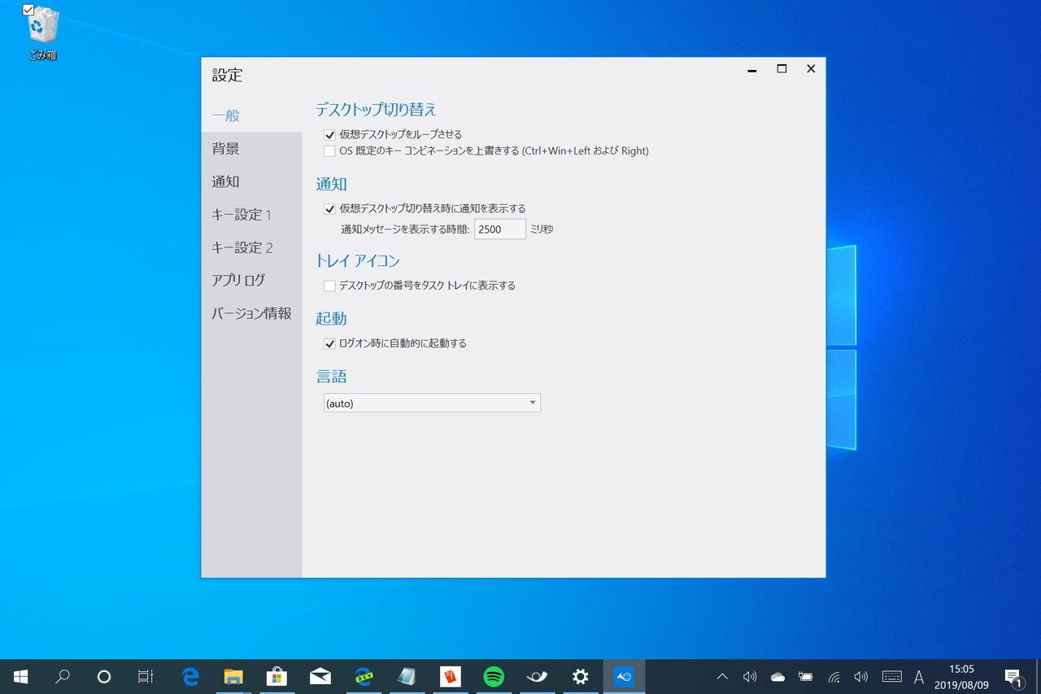
Task: Expand hidden icons with the tray chevron
Action: coord(721,676)
